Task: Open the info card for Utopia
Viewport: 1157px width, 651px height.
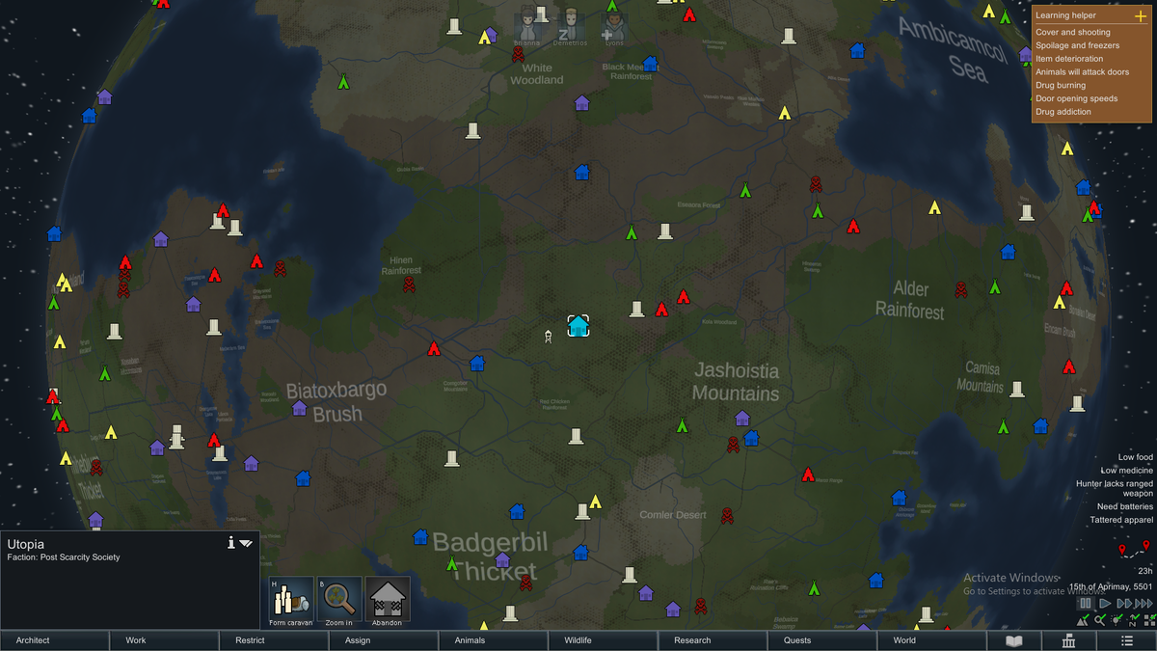Action: (231, 543)
